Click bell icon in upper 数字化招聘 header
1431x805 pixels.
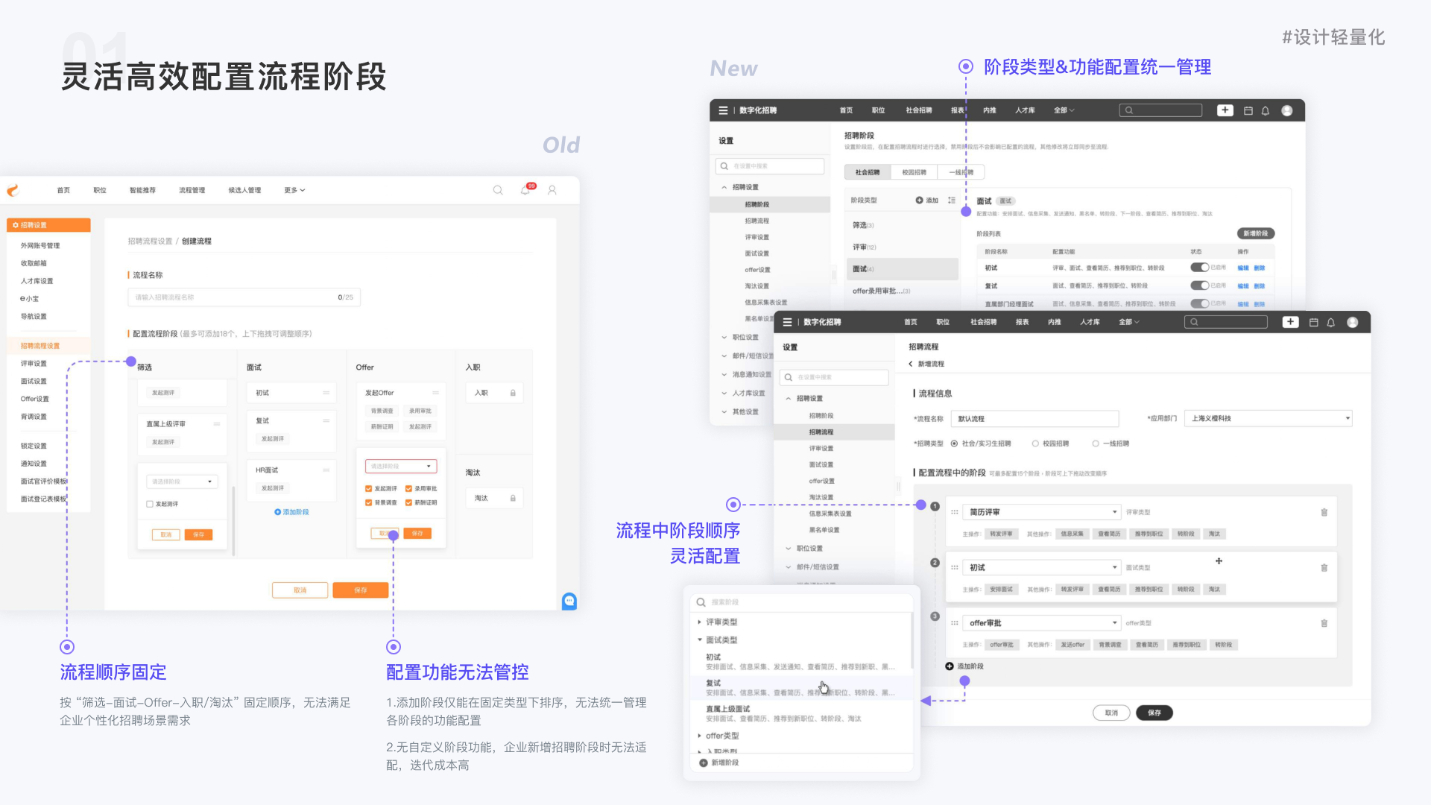pos(1266,110)
